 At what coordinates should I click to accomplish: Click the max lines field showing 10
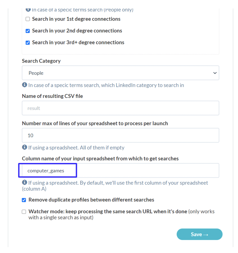[x=120, y=135]
